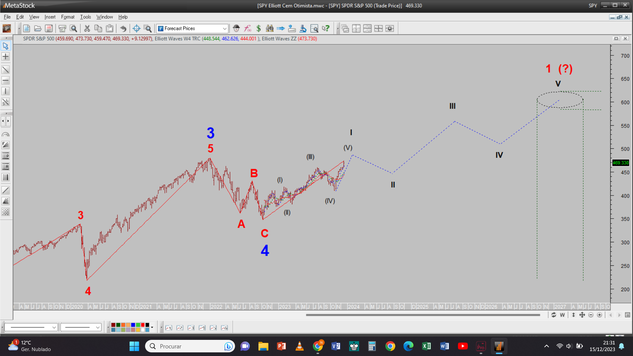The height and width of the screenshot is (356, 633).
Task: Click the binoculars Explorer icon
Action: pos(270,29)
